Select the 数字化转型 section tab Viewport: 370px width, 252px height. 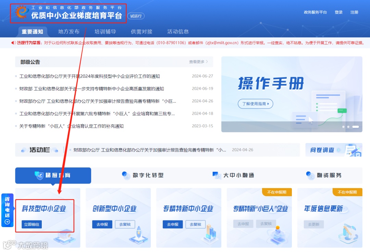click(143, 175)
